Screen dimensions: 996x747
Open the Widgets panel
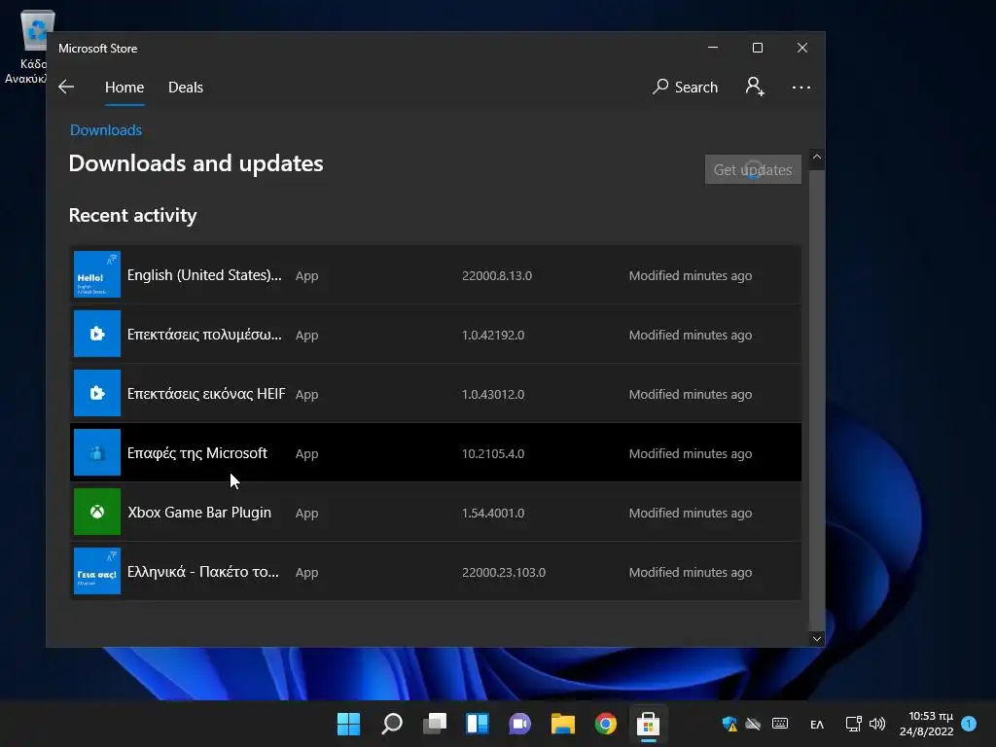(477, 724)
